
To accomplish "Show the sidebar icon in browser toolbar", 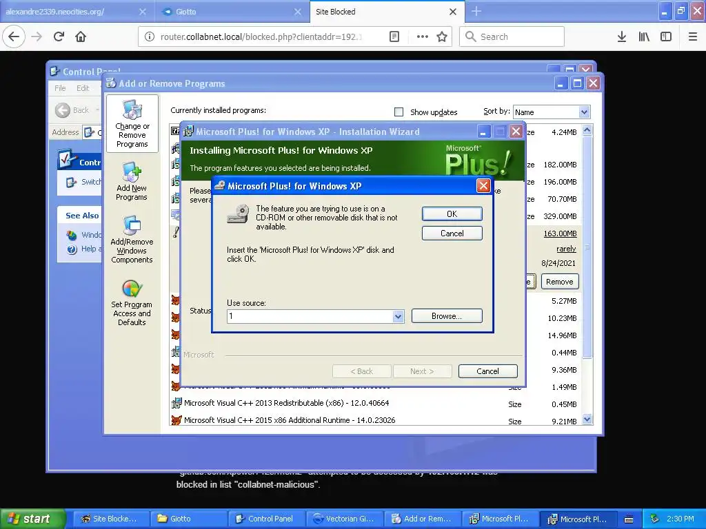I will (x=666, y=37).
